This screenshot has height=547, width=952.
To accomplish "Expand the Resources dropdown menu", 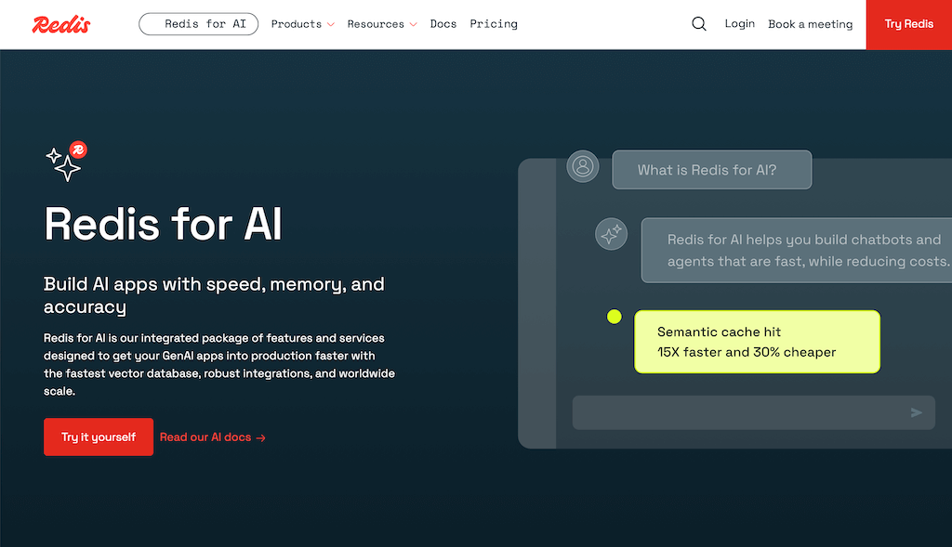I will [x=381, y=24].
